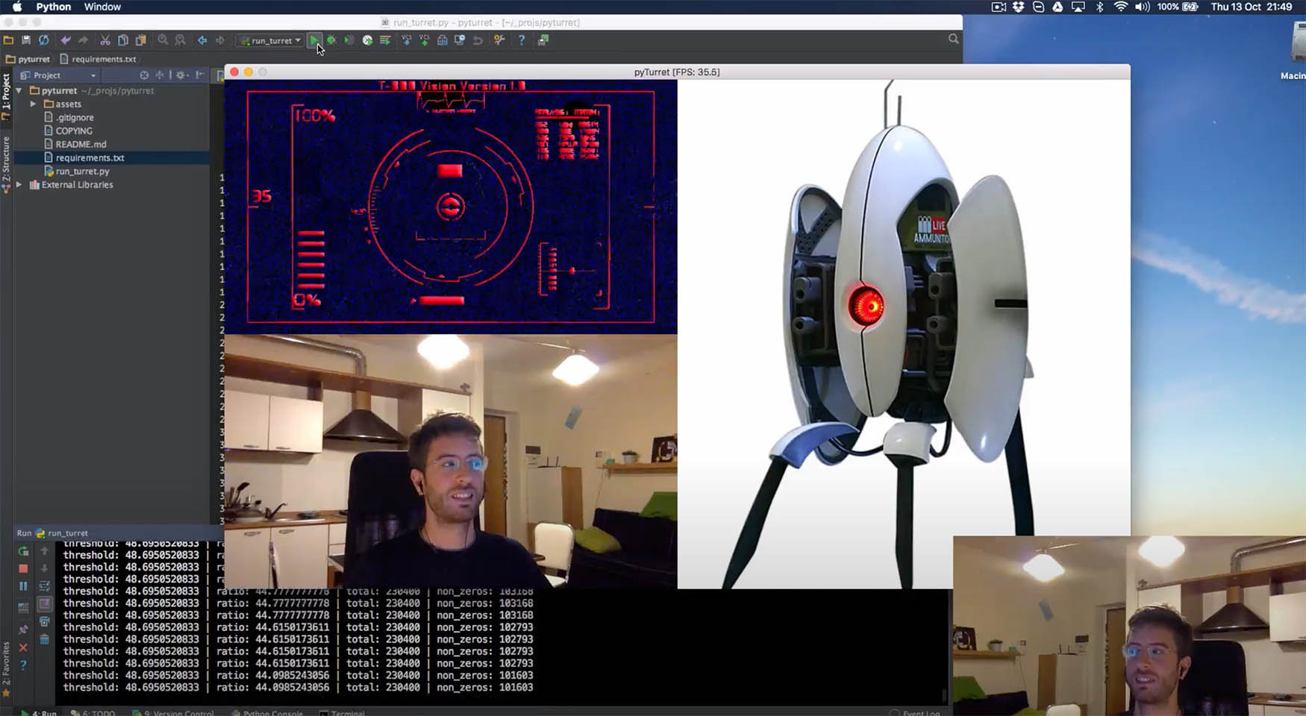Collapse the pyturret root folder
This screenshot has width=1306, height=716.
pos(19,90)
